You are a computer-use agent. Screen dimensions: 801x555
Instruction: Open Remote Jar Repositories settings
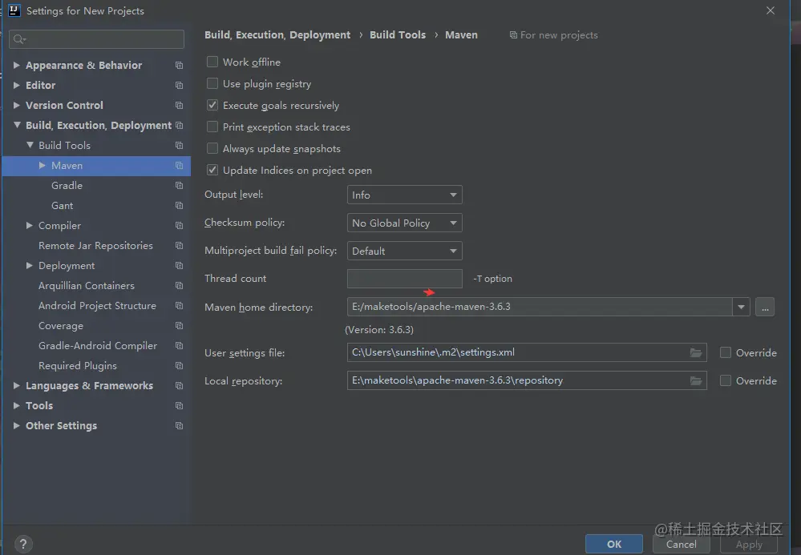(95, 245)
